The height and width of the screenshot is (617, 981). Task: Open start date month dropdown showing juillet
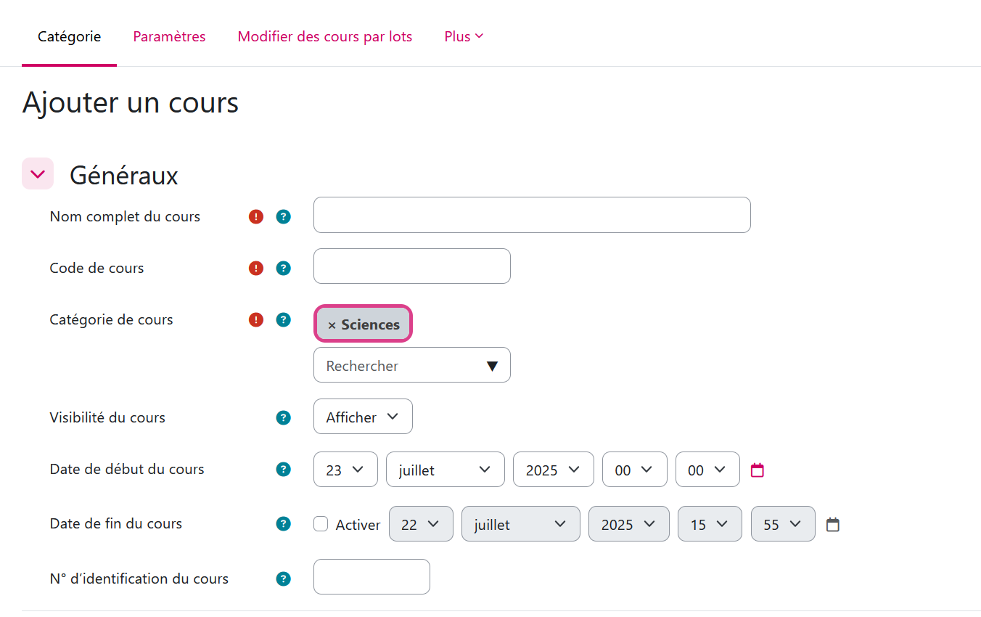445,470
